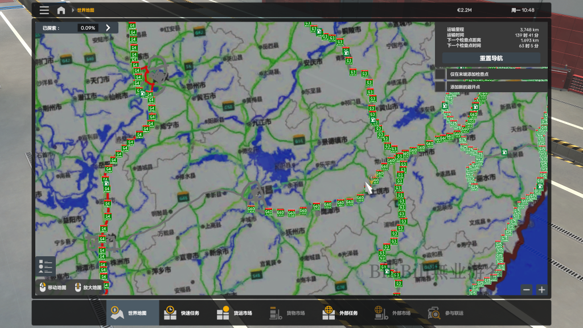Open the map legend panel
Screen dimensions: 583x328
[x=46, y=266]
